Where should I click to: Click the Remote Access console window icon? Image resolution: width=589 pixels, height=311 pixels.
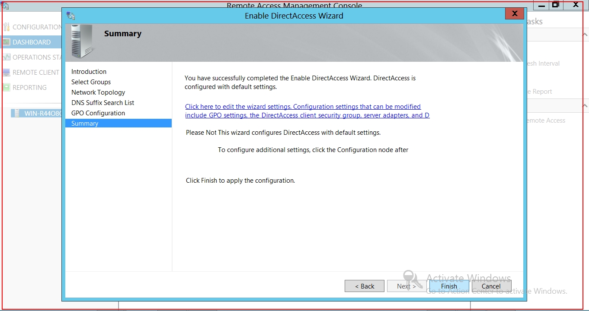tap(5, 6)
